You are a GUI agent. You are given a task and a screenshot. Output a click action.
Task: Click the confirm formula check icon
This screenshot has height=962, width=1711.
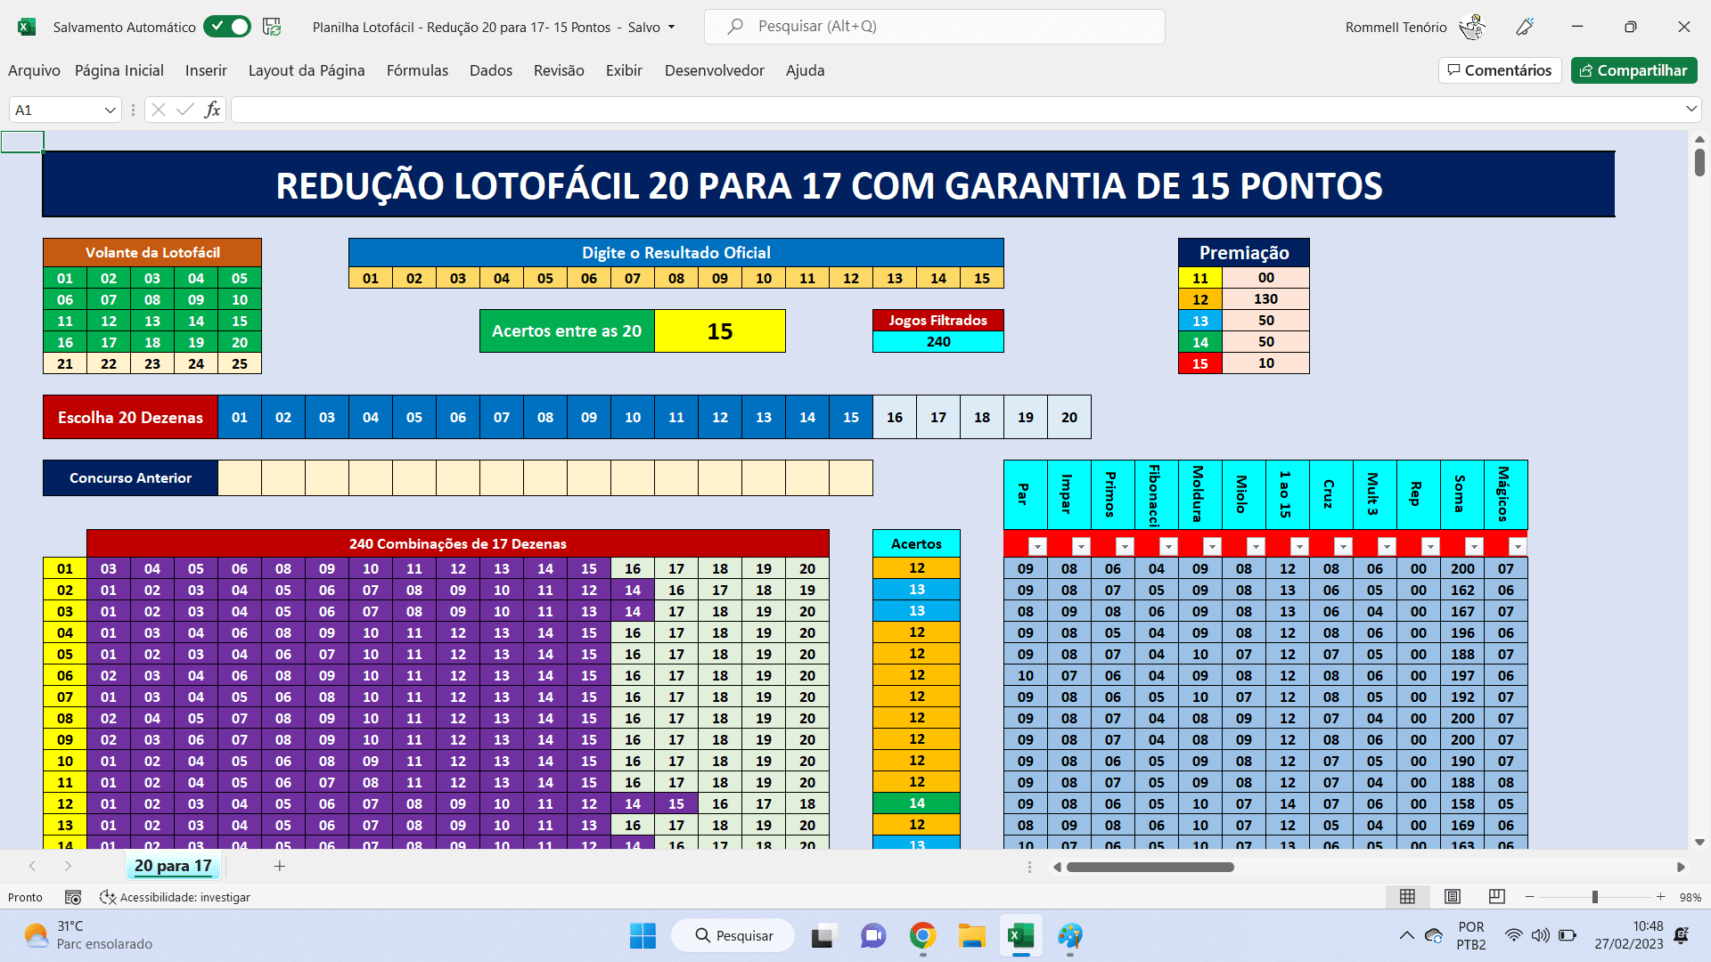[185, 110]
